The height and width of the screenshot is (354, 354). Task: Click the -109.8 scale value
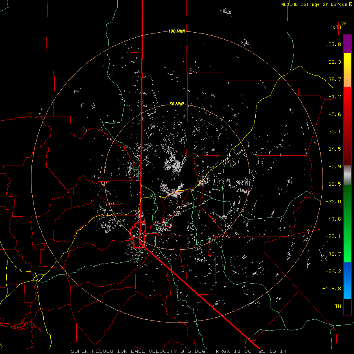point(332,289)
